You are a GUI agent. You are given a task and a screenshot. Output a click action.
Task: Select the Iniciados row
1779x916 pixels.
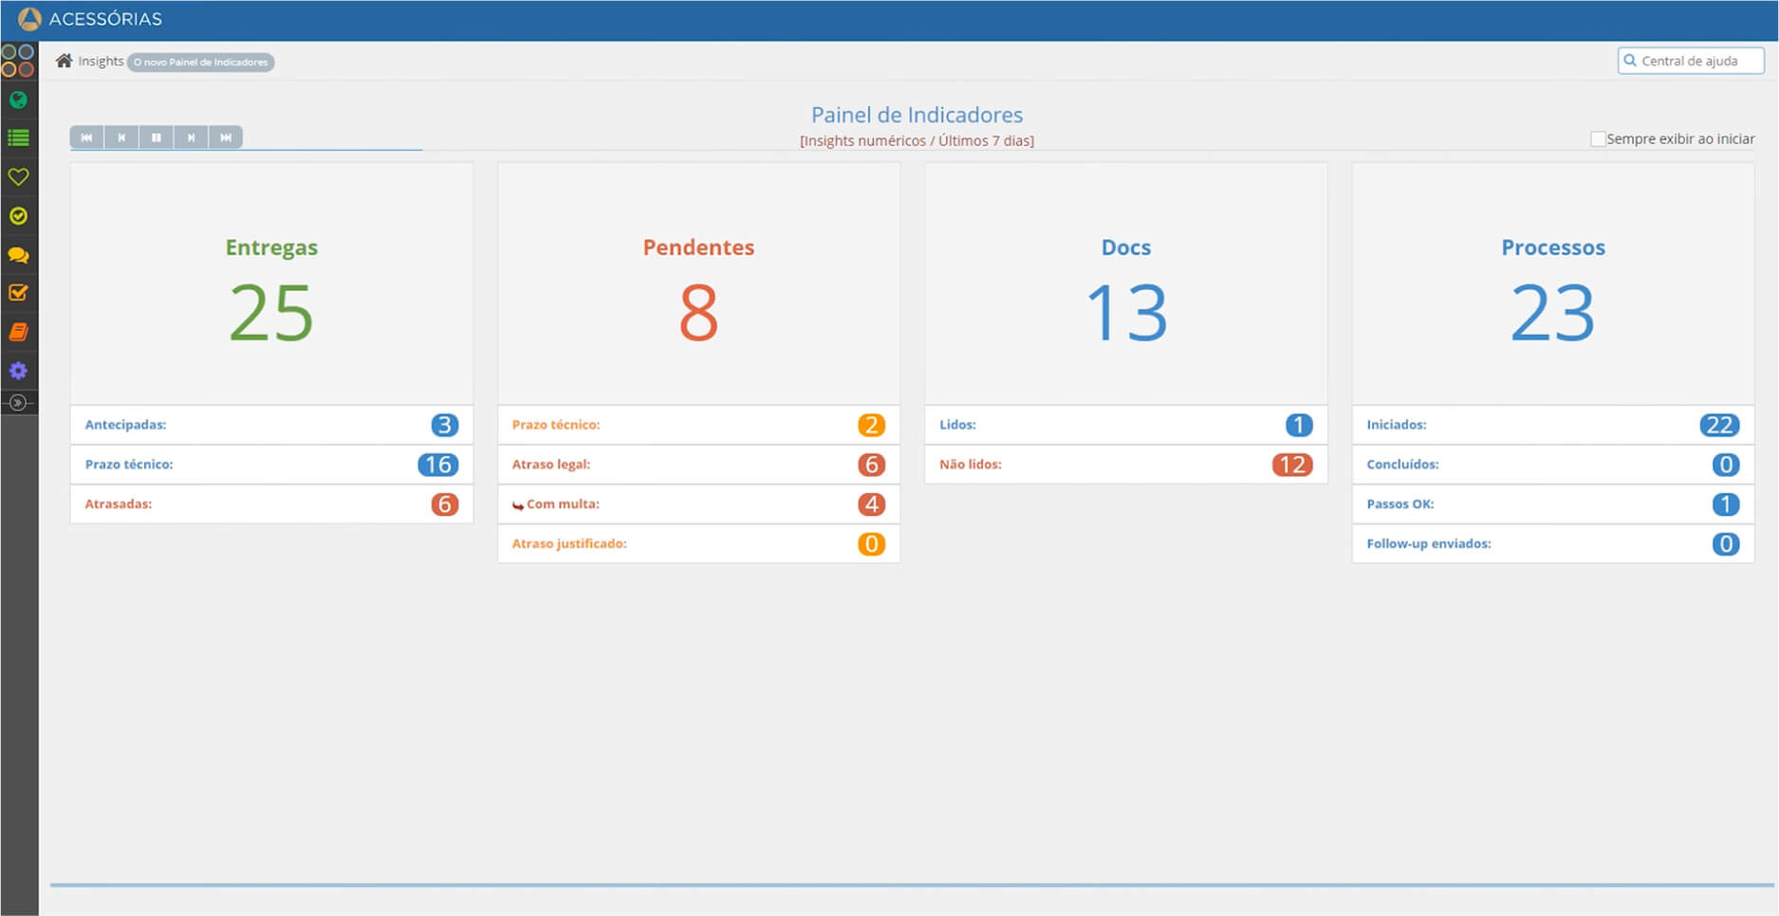(x=1553, y=425)
